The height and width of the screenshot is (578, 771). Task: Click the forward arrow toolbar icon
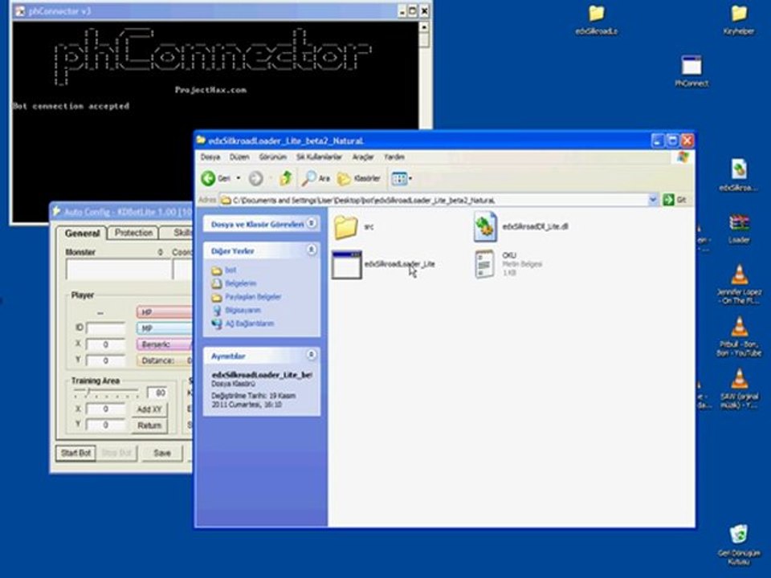(x=255, y=178)
